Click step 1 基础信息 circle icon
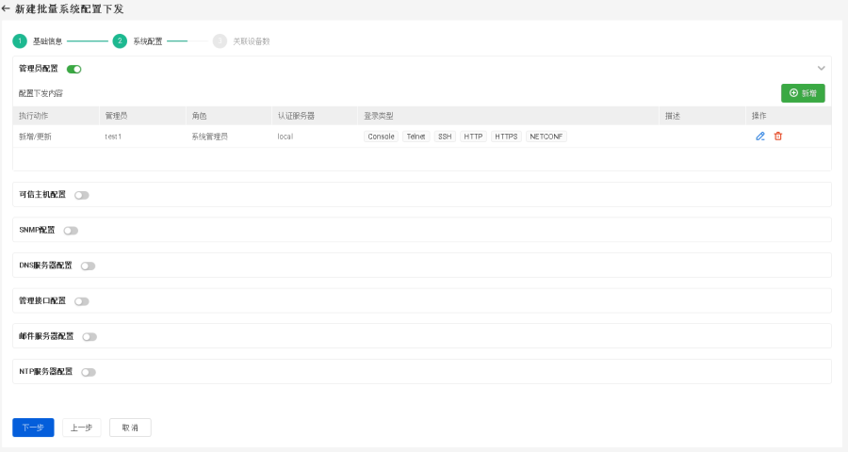Viewport: 848px width, 452px height. click(x=19, y=41)
